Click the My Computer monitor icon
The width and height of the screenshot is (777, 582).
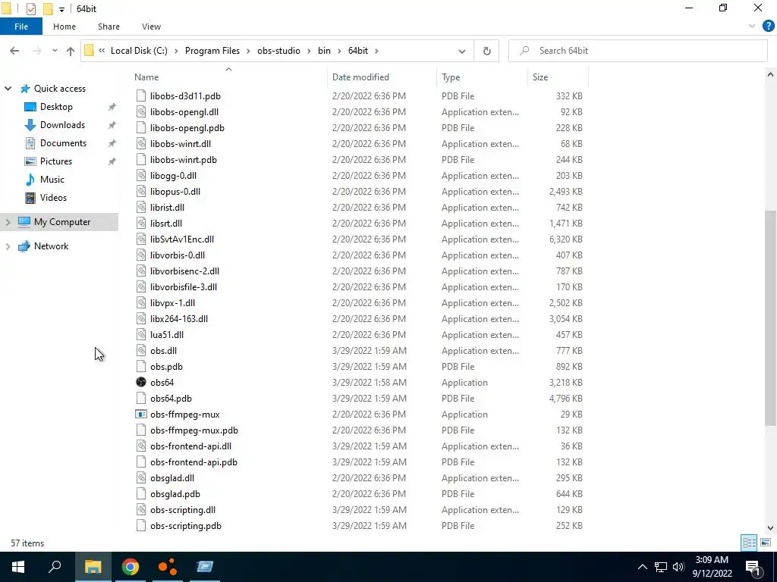coord(24,222)
